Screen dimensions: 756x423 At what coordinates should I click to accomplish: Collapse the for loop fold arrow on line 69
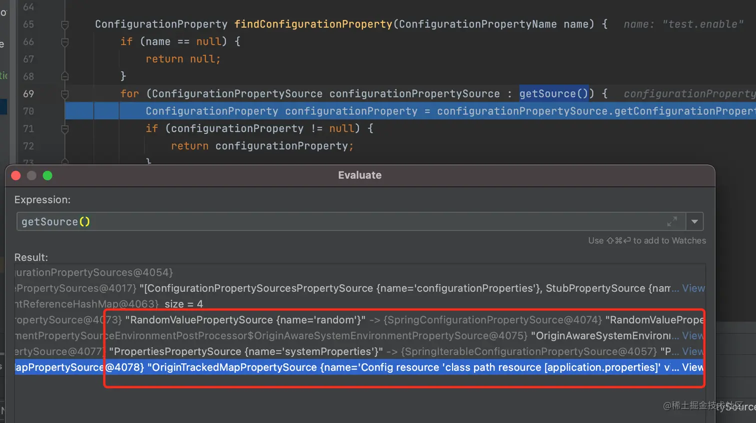(x=64, y=93)
